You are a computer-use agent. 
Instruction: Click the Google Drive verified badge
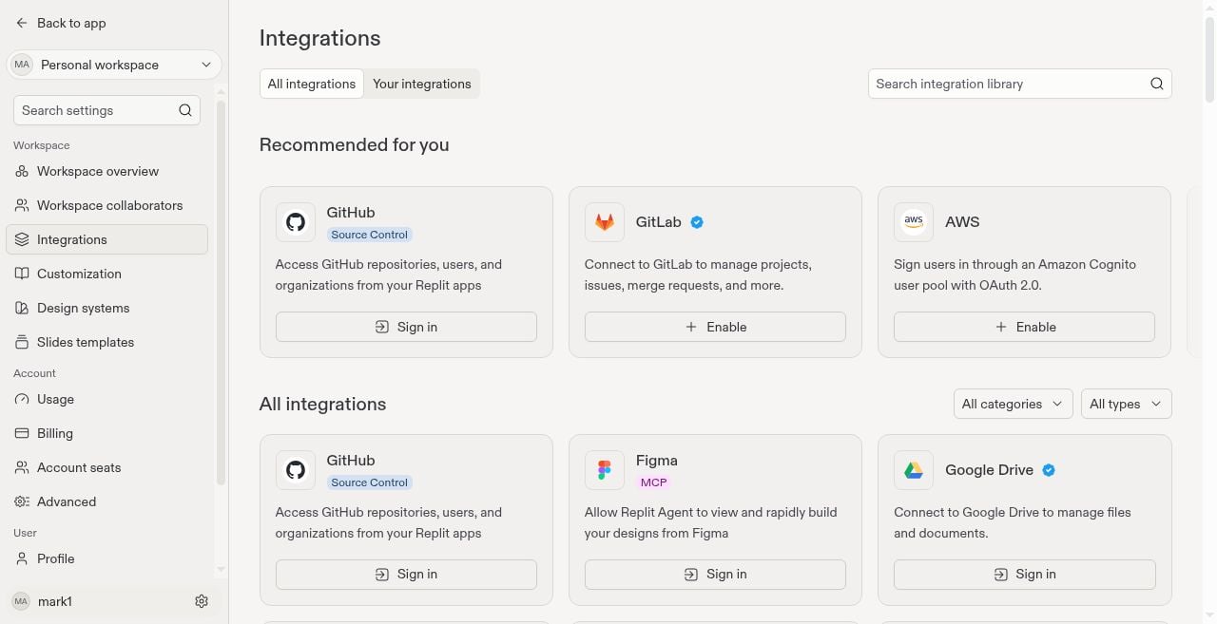[x=1049, y=470]
